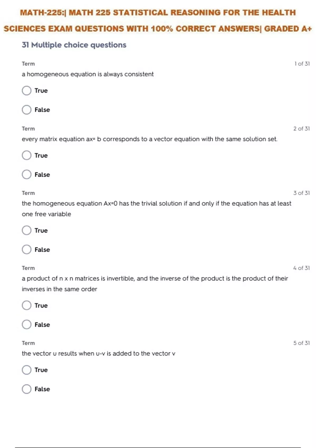The height and width of the screenshot is (448, 316).
Task: Click the '4 of 31' question counter
Action: (x=302, y=268)
